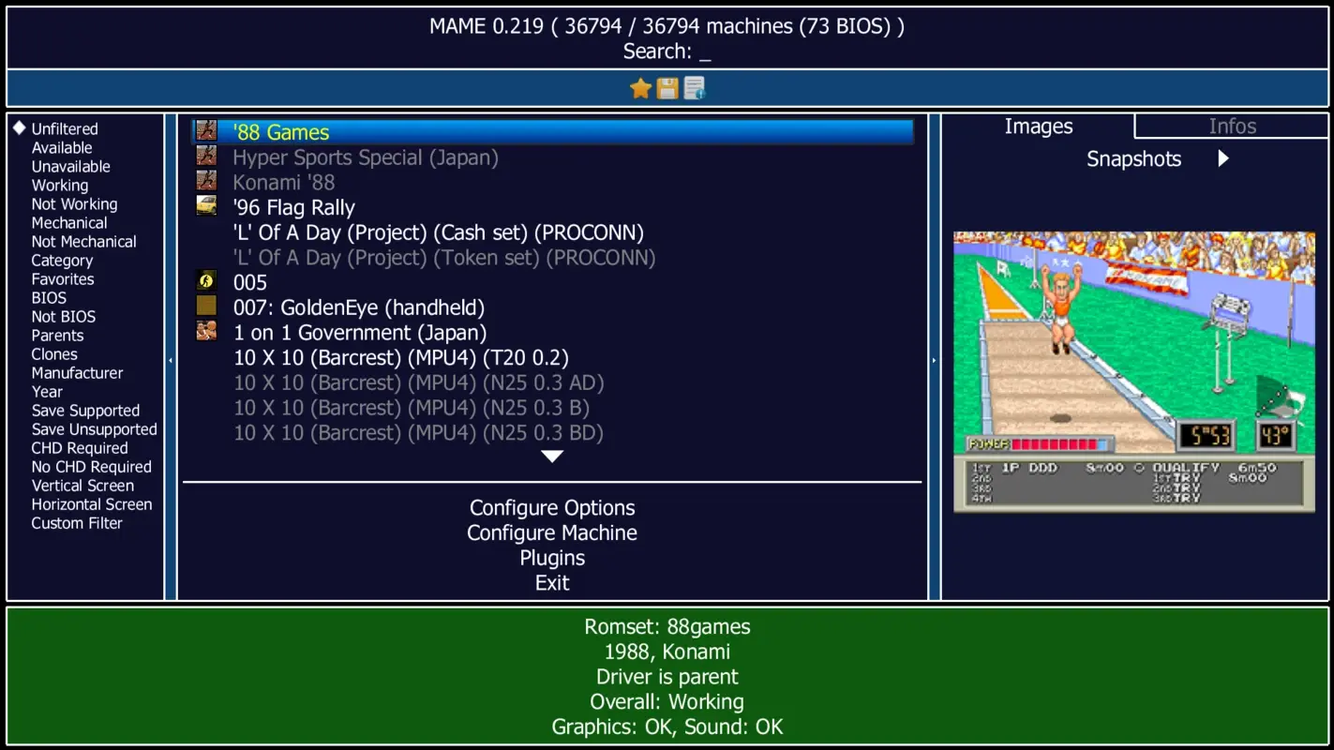Click the down arrow below the machine list
Image resolution: width=1334 pixels, height=750 pixels.
[552, 456]
